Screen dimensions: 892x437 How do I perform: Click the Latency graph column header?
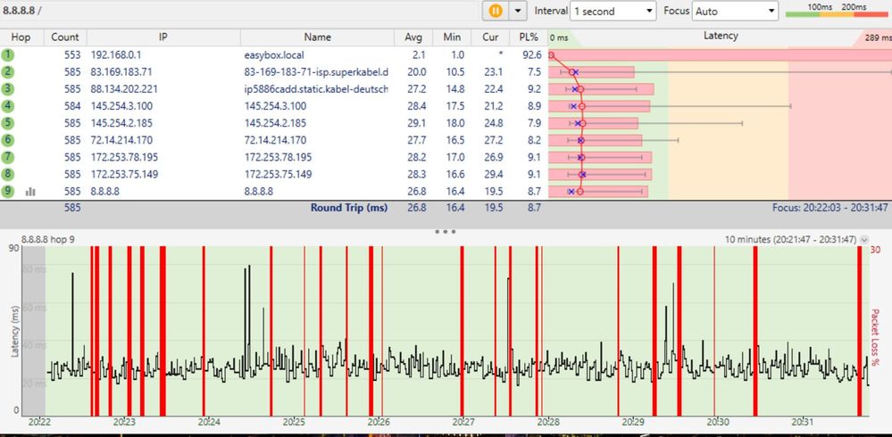click(721, 36)
